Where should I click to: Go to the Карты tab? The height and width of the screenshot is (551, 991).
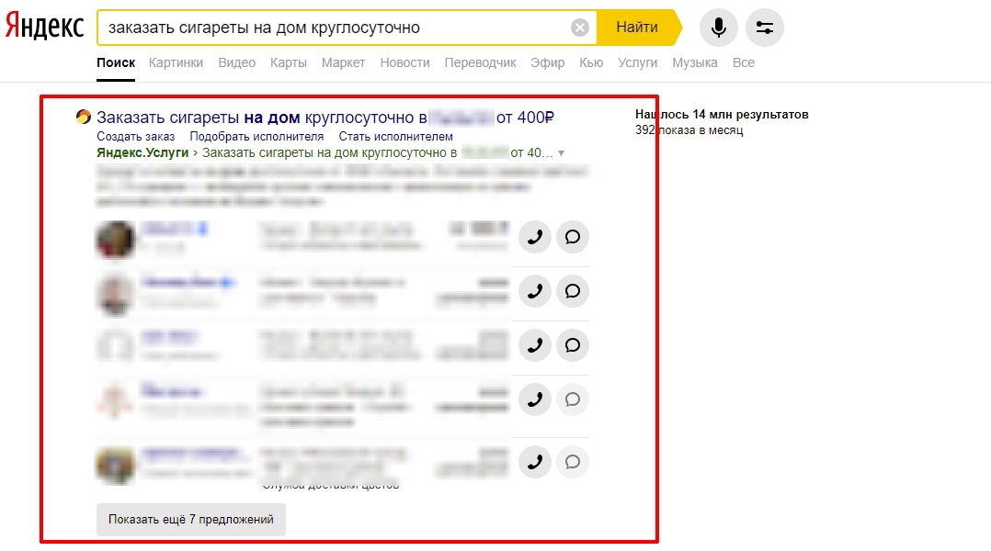289,62
